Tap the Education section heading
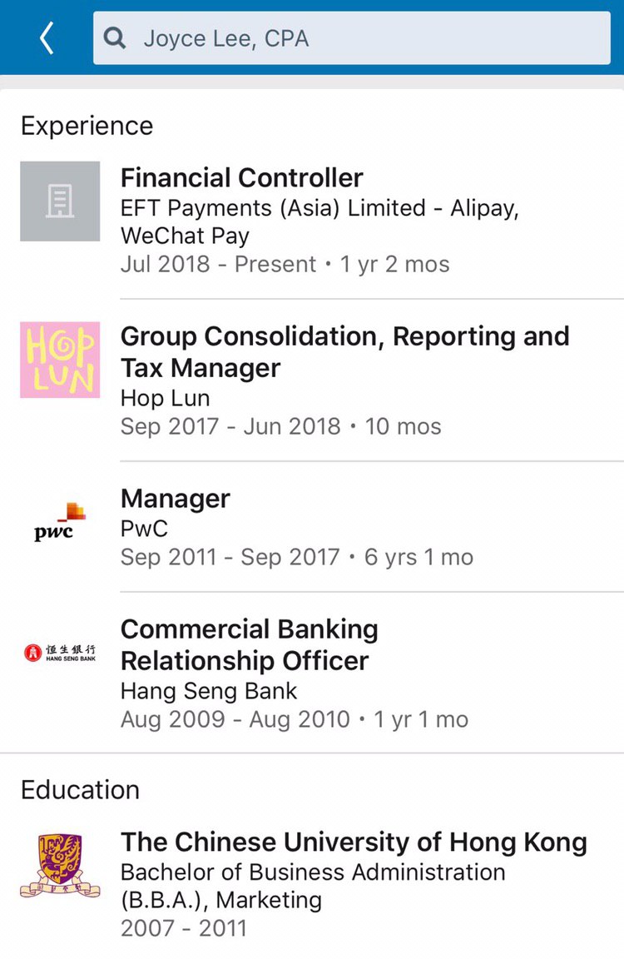 80,789
